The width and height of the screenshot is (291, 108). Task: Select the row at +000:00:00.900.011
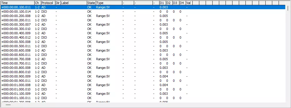click(143, 81)
